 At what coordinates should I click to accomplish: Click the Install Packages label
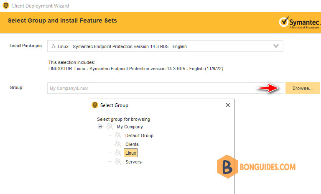(x=26, y=46)
